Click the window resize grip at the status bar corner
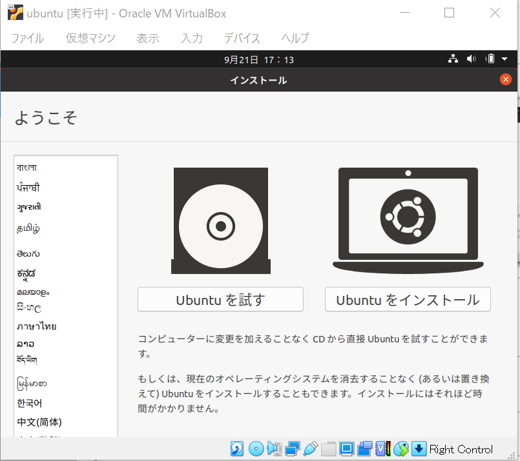The image size is (520, 461). pyautogui.click(x=512, y=456)
